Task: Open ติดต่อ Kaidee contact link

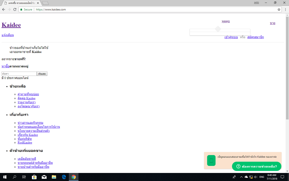Action: [27, 98]
